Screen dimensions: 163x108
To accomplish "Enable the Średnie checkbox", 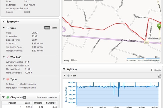I will click(x=152, y=70).
